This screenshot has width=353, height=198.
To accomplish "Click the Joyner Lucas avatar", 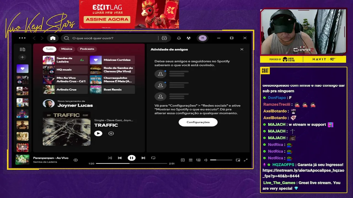I will point(49,104).
